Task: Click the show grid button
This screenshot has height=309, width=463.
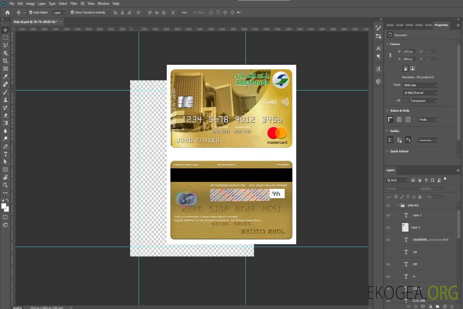Action: click(399, 119)
